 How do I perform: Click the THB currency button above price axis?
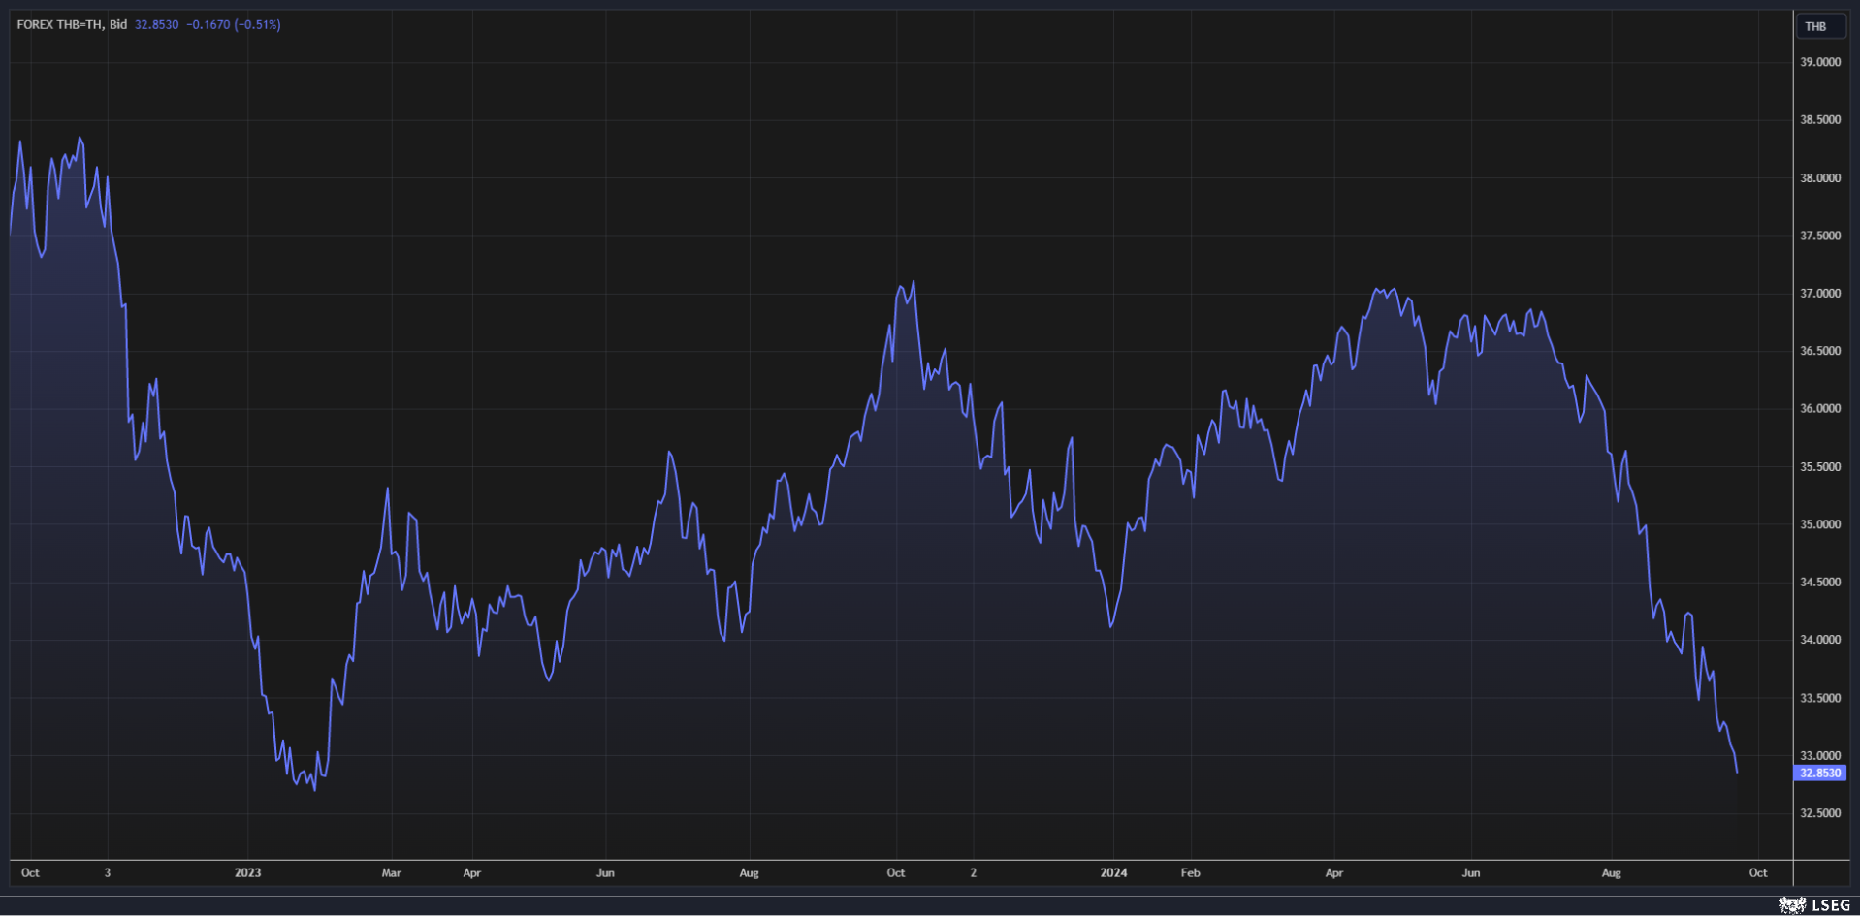click(x=1819, y=26)
